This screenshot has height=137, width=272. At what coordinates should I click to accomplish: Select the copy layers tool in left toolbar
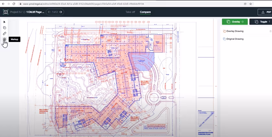[x=5, y=28]
